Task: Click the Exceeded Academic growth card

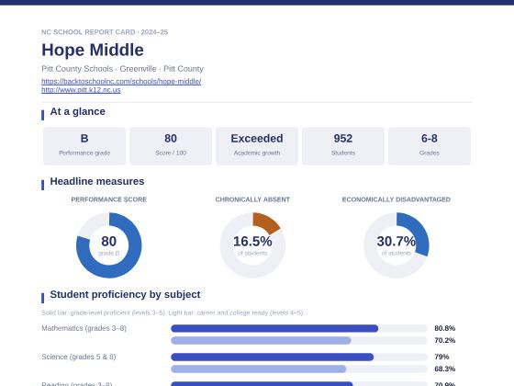Action: [x=257, y=146]
